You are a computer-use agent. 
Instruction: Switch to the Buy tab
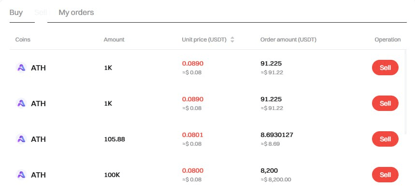coord(16,13)
